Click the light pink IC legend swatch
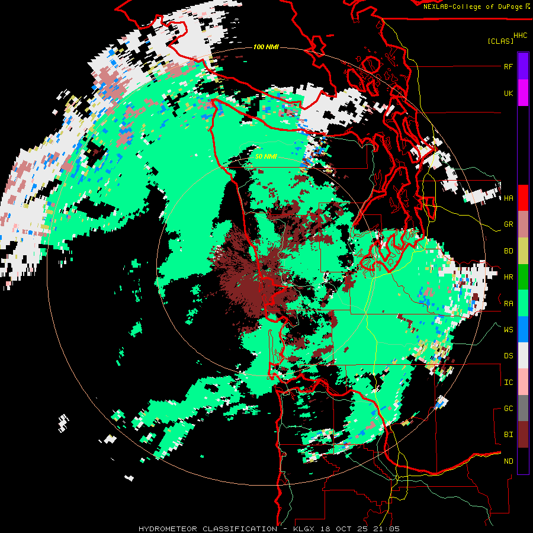Screen dimensions: 533x533 coord(523,382)
